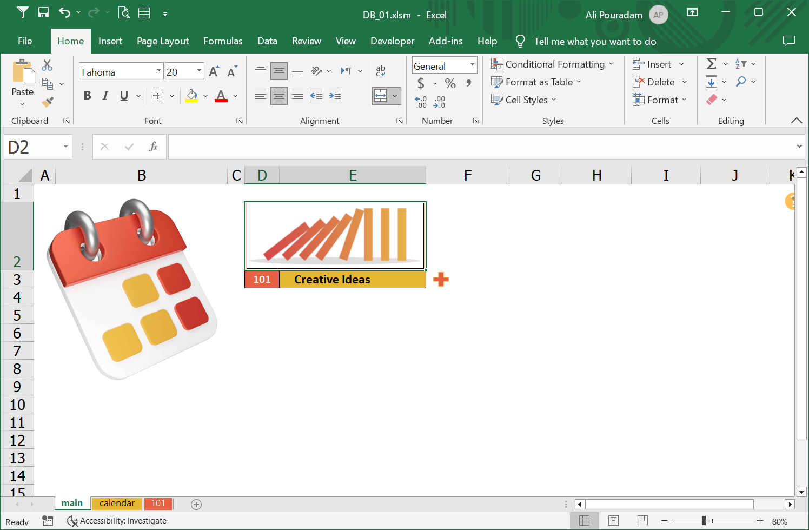Screen dimensions: 809x530
Task: Add a new sheet with plus icon
Action: coord(196,504)
